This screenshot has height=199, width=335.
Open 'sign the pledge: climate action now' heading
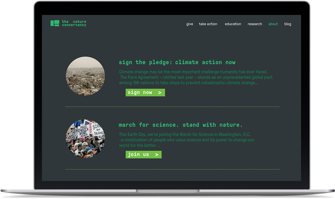pos(177,62)
